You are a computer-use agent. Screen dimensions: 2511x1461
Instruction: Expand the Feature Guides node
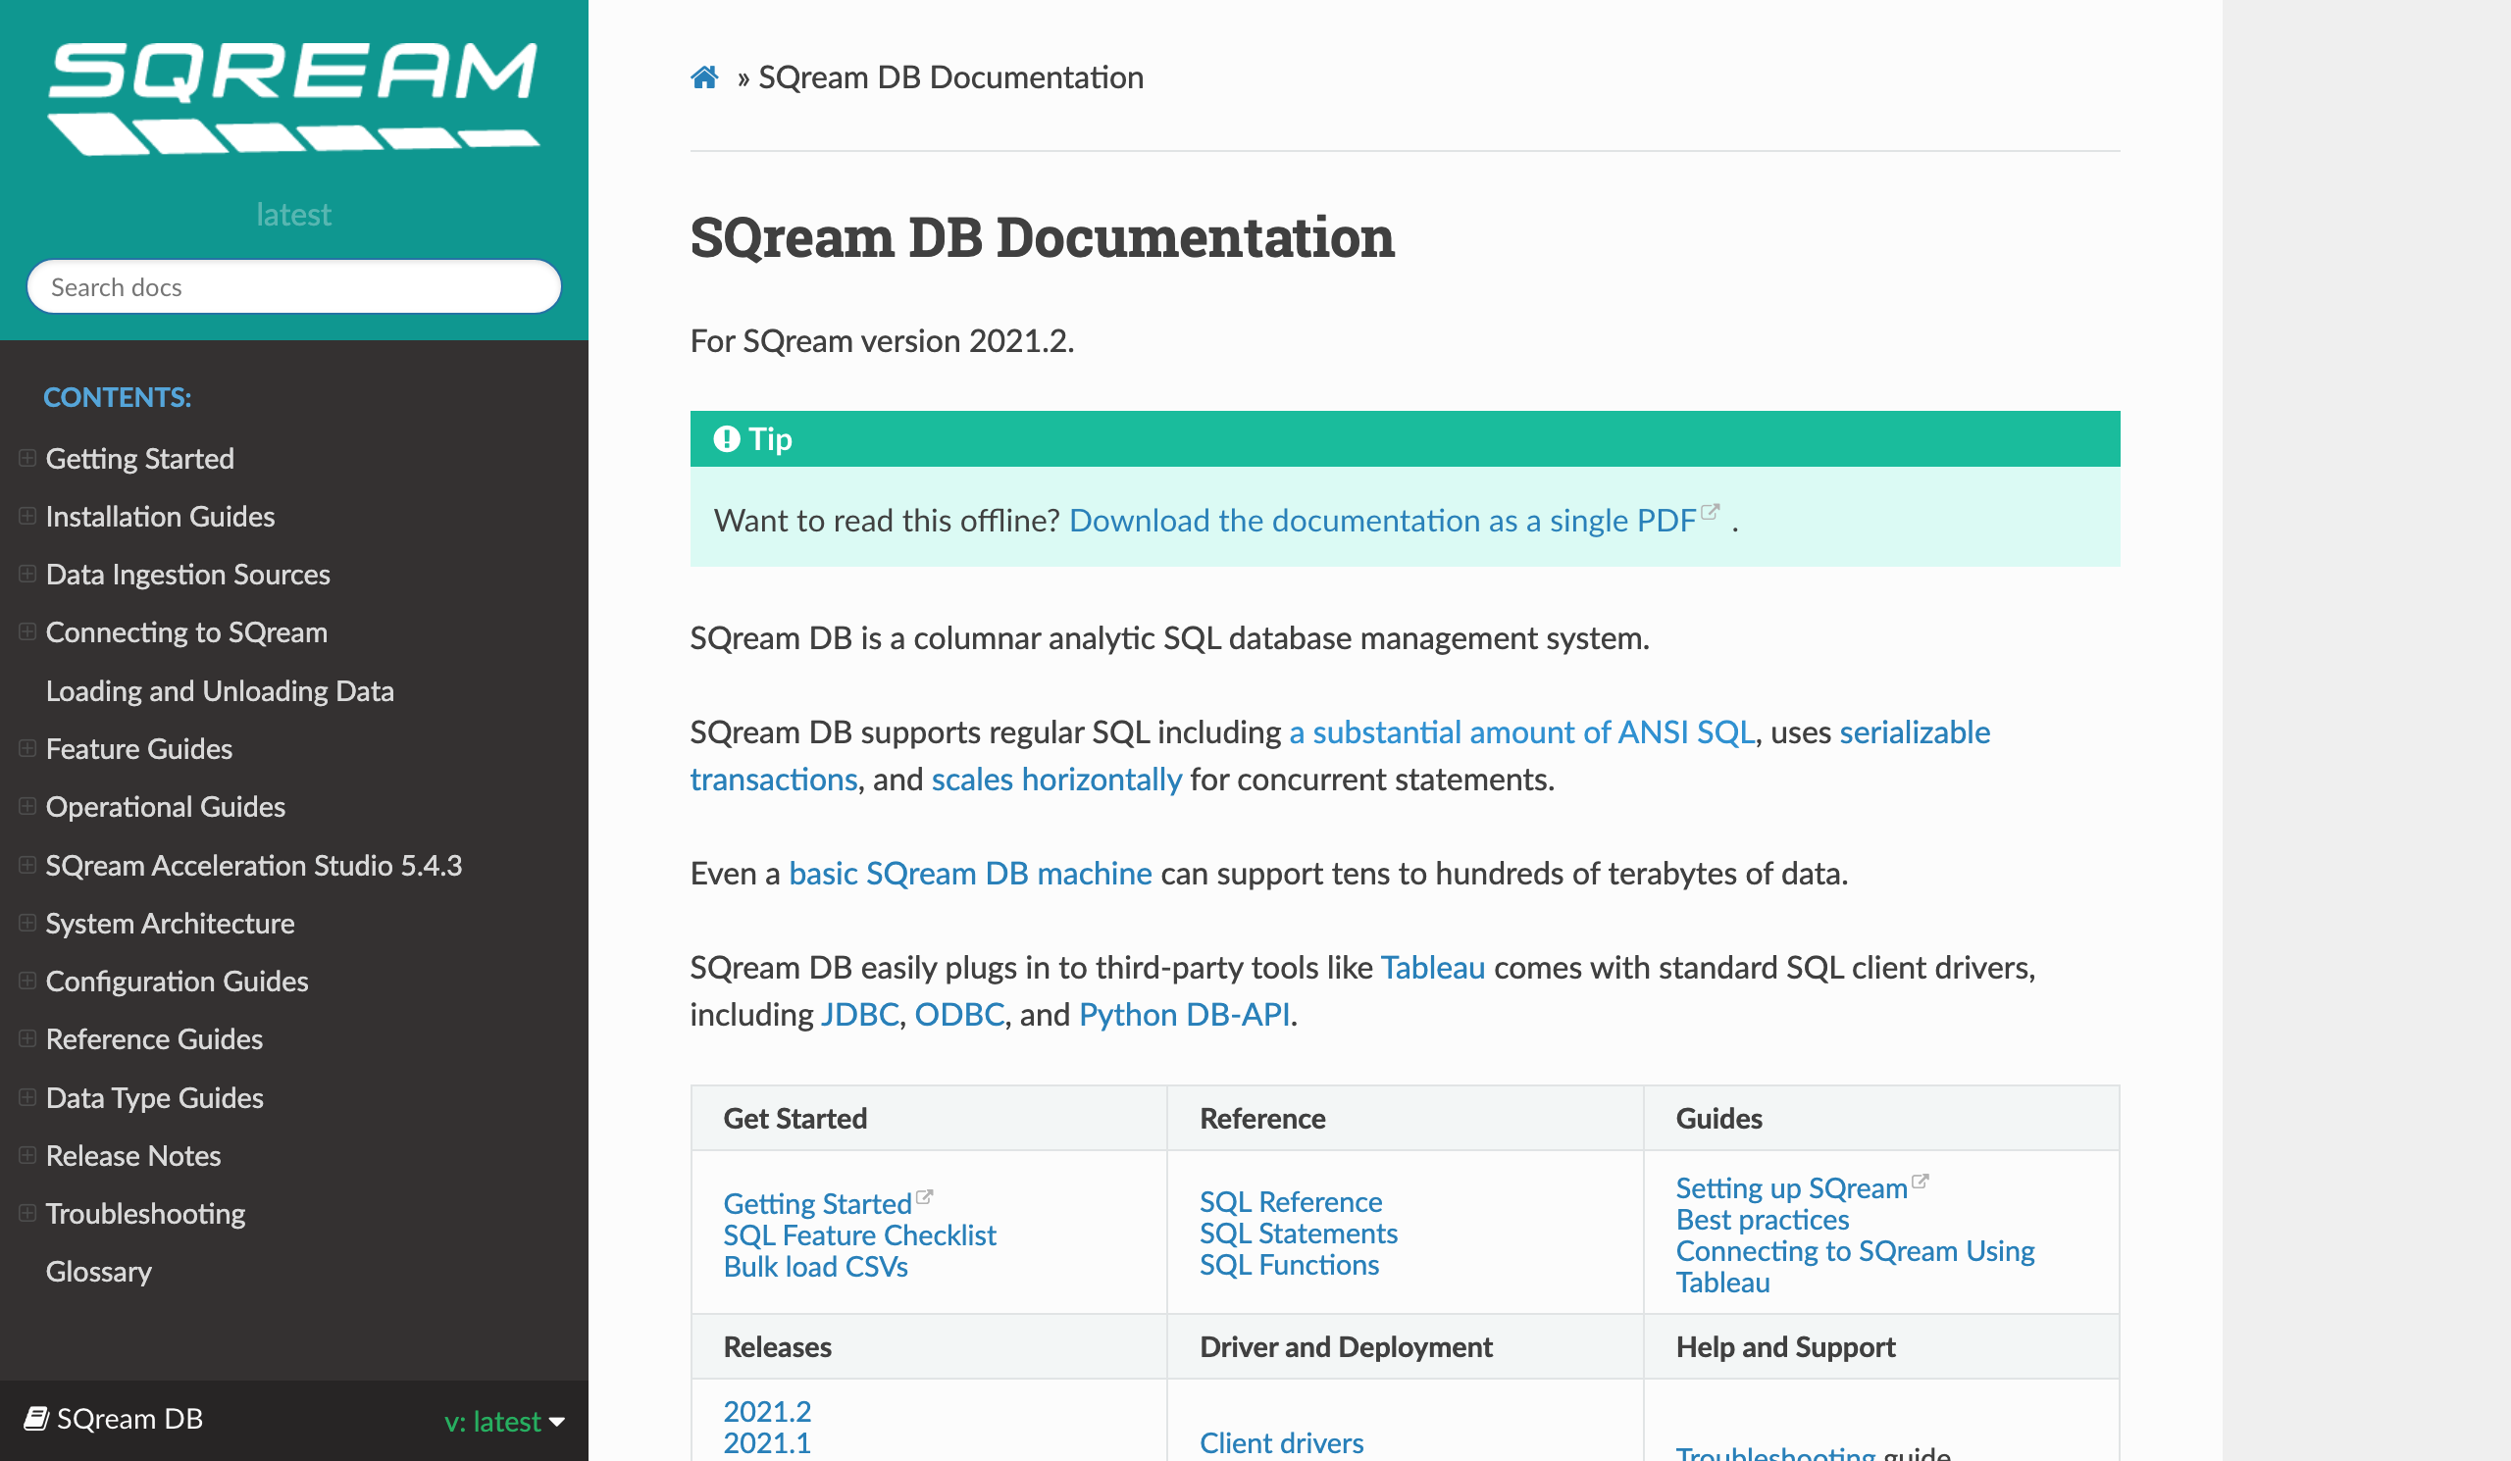coord(27,748)
